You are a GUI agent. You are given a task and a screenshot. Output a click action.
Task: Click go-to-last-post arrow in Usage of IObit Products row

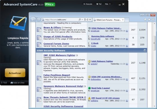click(127, 39)
